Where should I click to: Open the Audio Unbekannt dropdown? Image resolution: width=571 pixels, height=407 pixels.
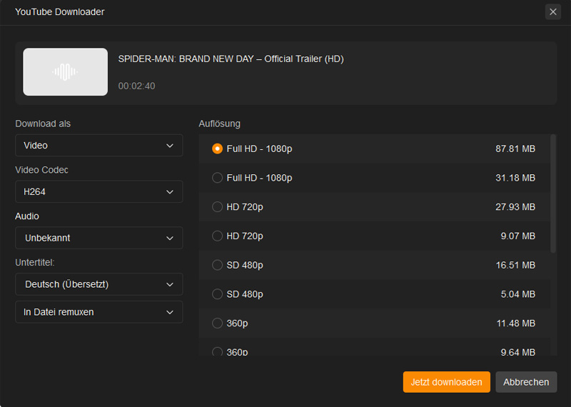[x=98, y=238]
